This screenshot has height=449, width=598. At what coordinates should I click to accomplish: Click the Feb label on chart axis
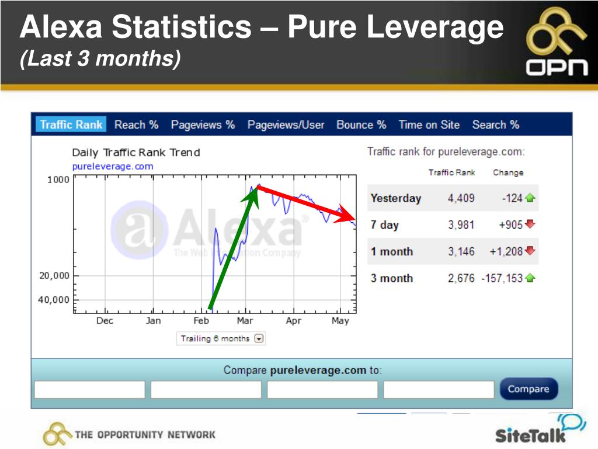201,321
